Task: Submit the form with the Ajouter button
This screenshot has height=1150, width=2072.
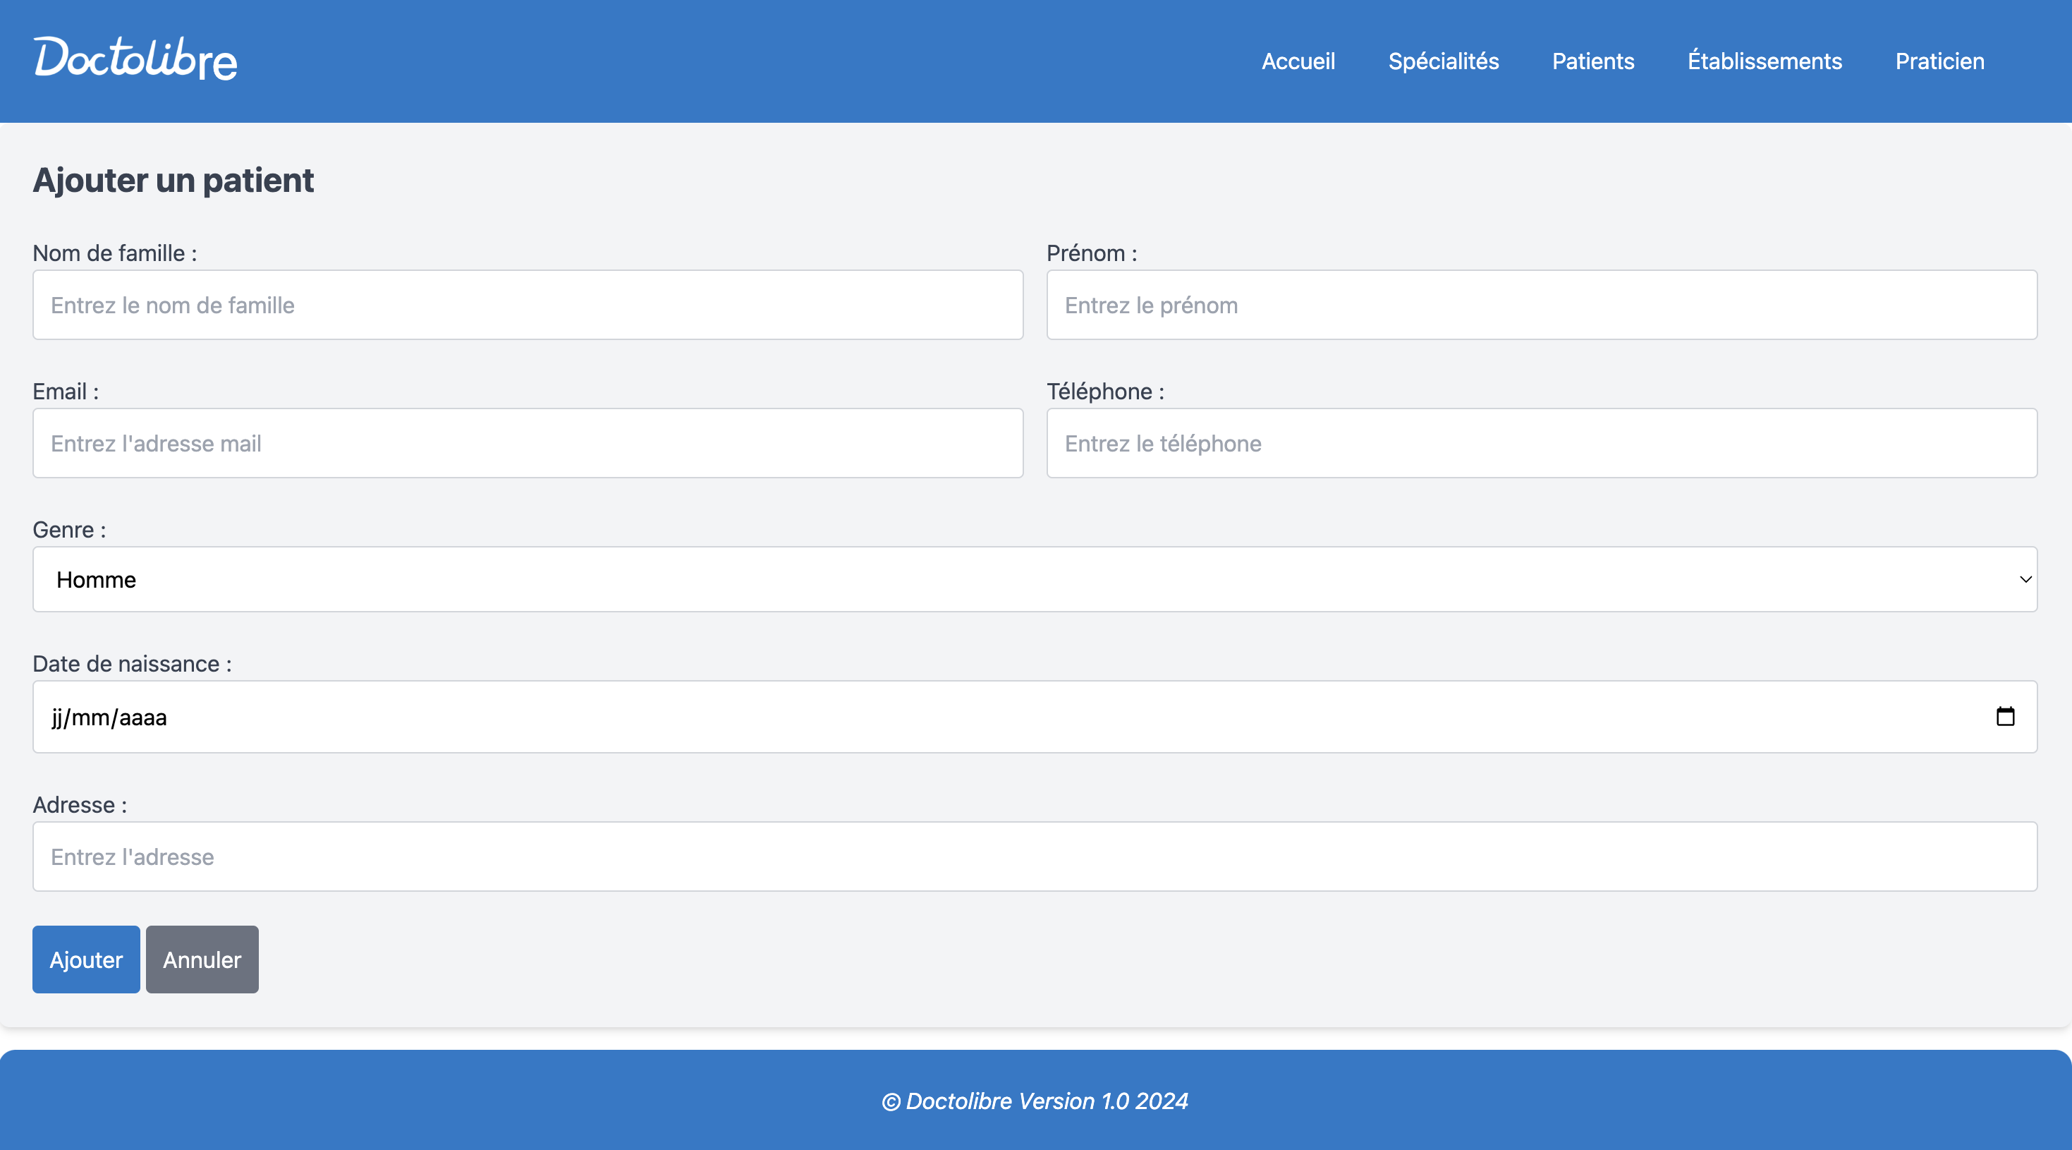Action: click(85, 960)
